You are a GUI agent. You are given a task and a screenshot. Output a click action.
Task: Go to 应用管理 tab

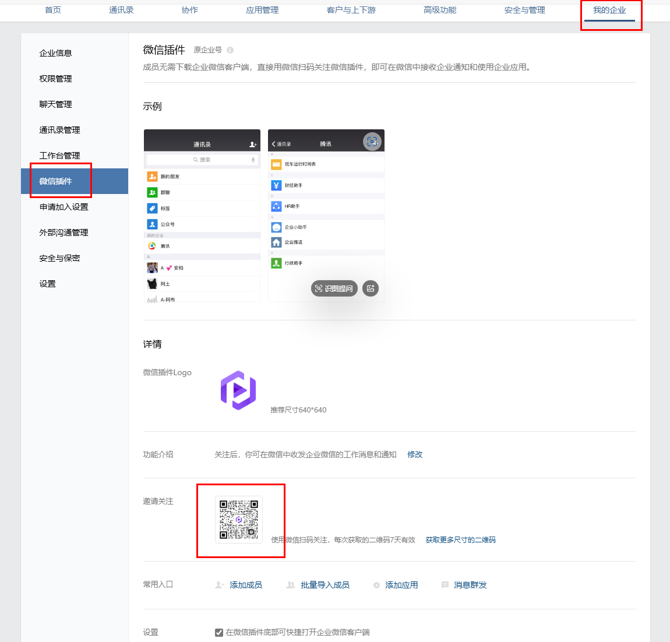(262, 10)
